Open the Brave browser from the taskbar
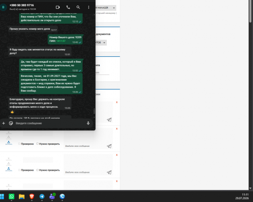The width and height of the screenshot is (253, 202). tap(32, 196)
